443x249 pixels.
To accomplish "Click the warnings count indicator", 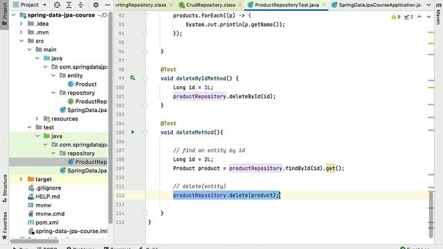I will (396, 17).
